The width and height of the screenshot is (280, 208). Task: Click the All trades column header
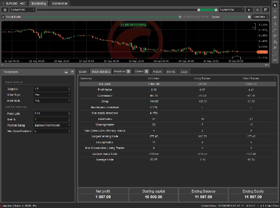154,78
